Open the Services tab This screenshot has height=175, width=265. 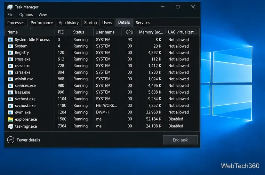pyautogui.click(x=143, y=23)
